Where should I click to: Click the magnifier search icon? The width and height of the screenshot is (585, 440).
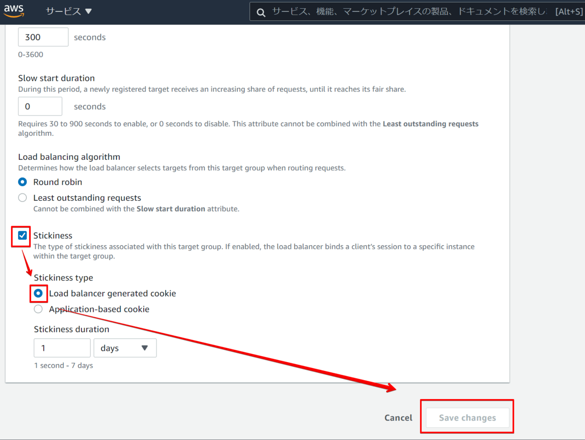[x=261, y=12]
